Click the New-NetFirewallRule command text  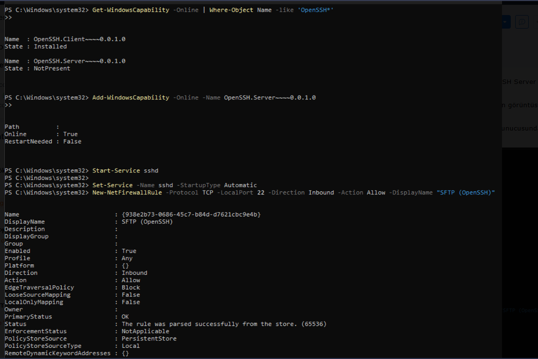click(x=127, y=193)
